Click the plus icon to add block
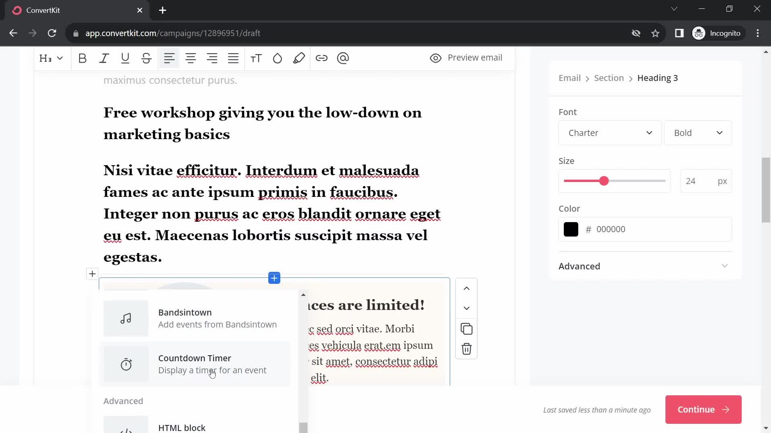The height and width of the screenshot is (433, 771). [275, 278]
